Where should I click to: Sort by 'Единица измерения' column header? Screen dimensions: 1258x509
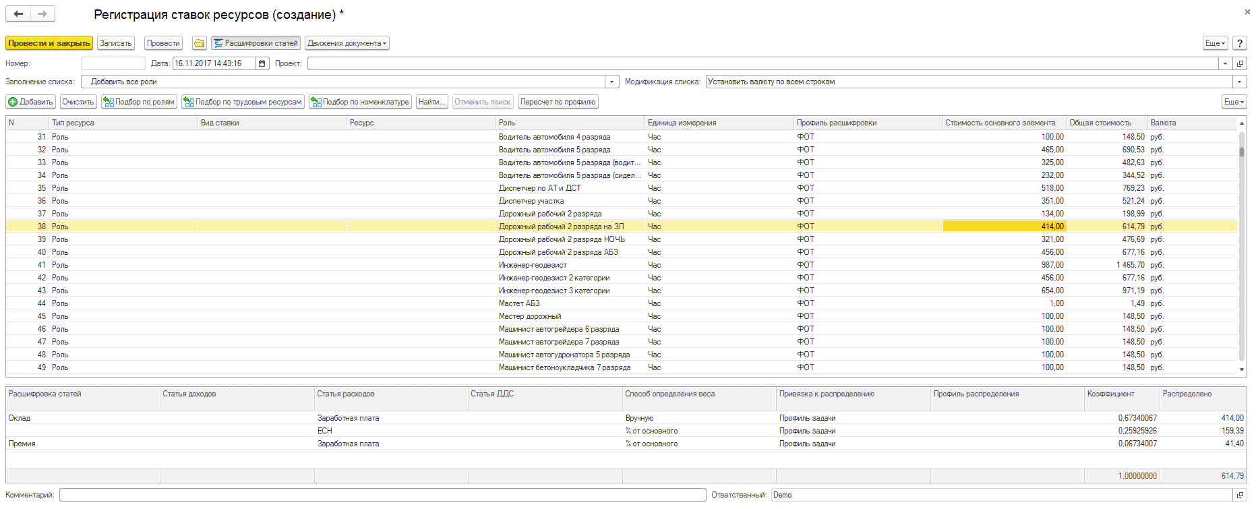719,123
